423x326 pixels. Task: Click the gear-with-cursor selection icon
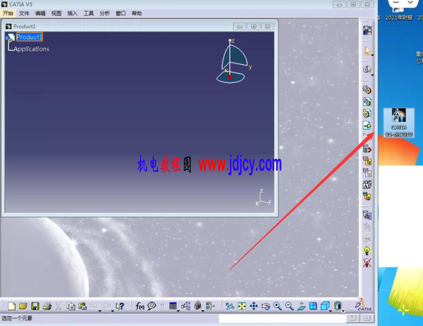click(367, 69)
